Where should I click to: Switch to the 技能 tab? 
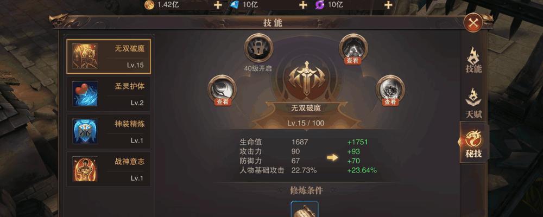coord(473,60)
